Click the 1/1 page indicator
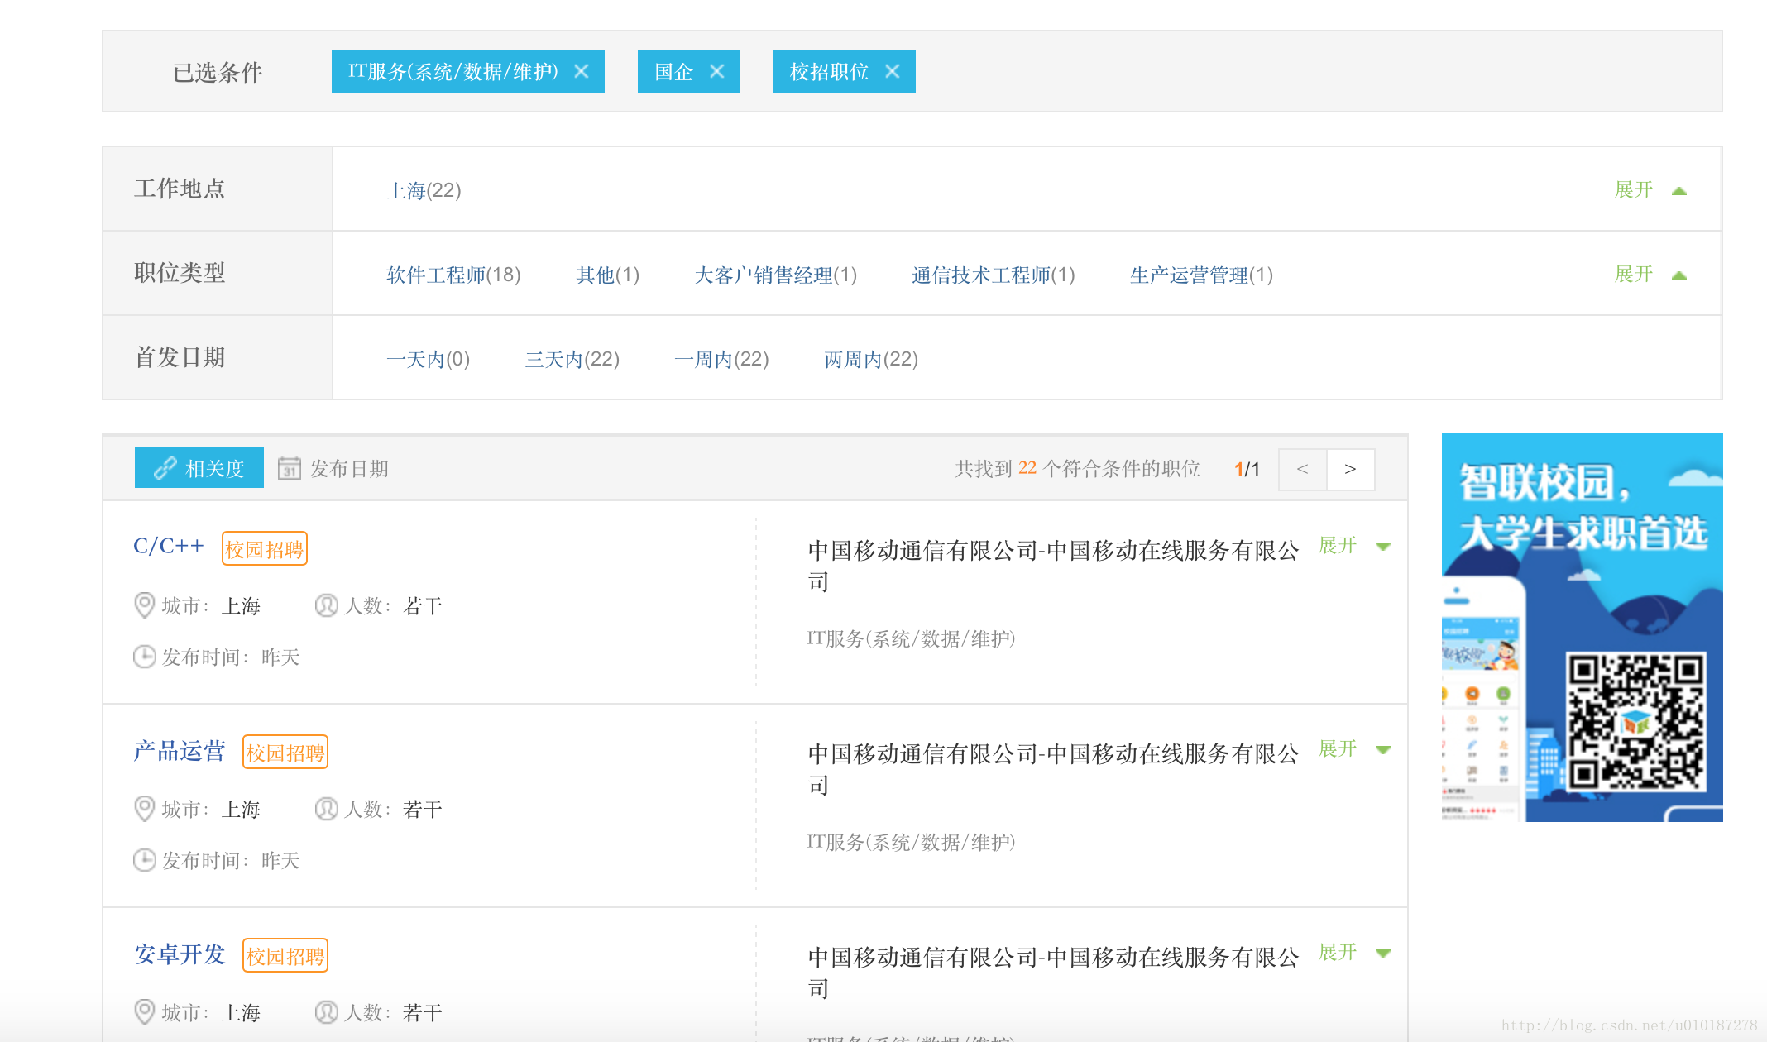Viewport: 1767px width, 1042px height. tap(1247, 469)
